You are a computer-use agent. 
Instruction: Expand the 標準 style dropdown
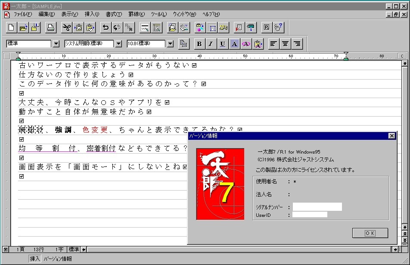click(56, 44)
